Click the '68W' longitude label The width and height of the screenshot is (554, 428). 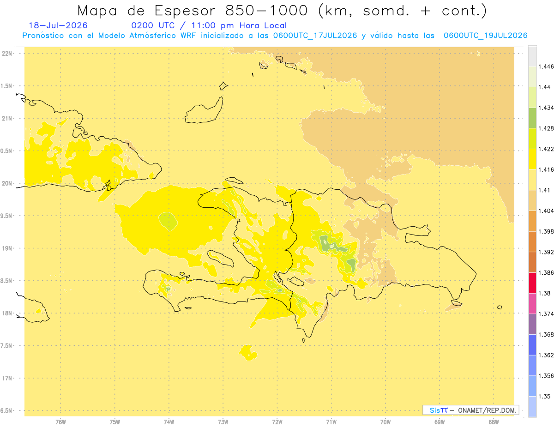tap(493, 422)
